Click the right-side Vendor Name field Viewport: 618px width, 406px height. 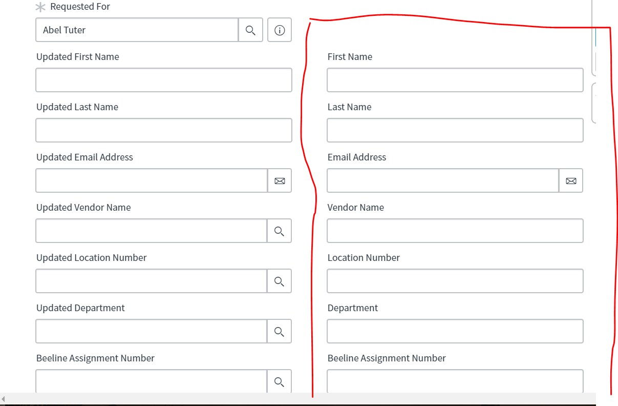tap(455, 231)
